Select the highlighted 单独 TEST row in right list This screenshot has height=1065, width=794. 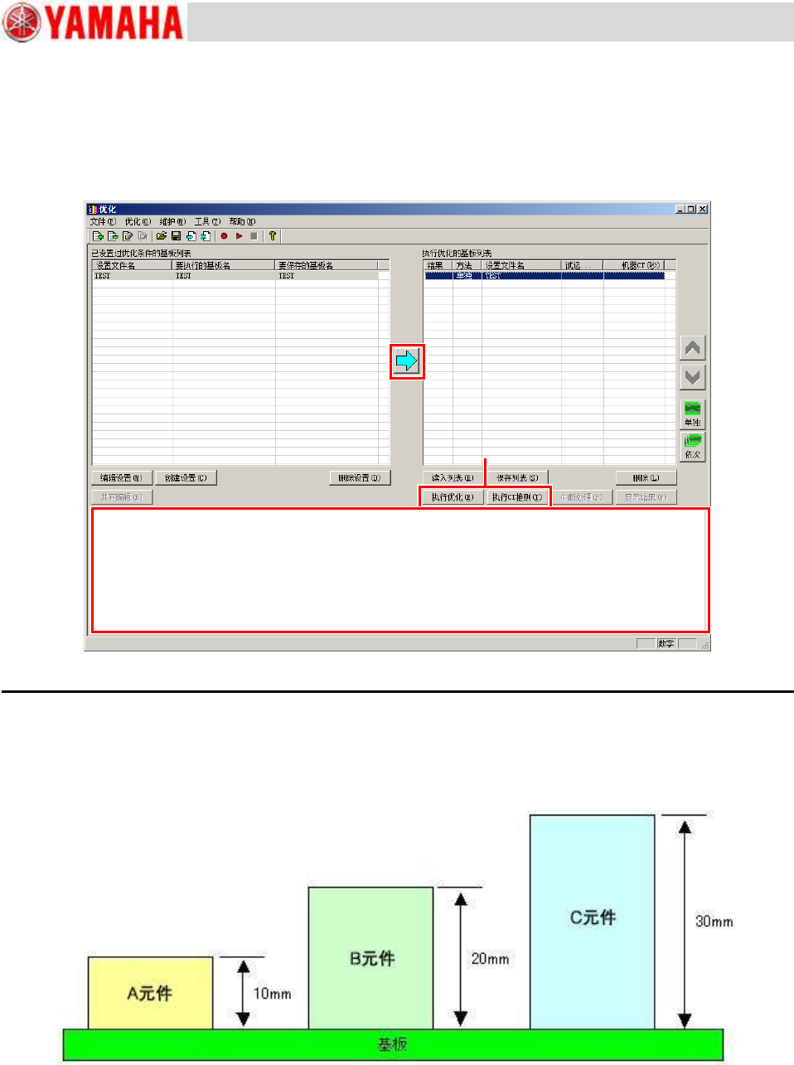click(x=545, y=276)
